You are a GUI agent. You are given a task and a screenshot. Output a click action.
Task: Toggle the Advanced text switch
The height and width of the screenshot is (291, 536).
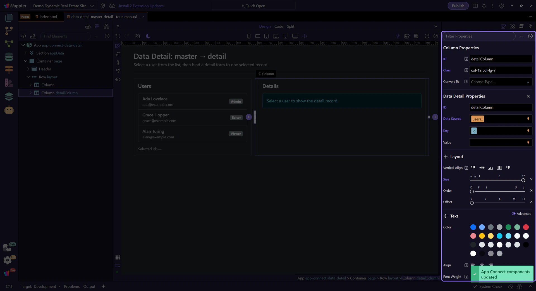coord(513,214)
